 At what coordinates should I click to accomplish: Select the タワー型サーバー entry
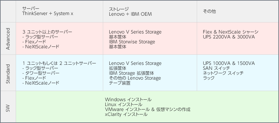tap(41, 73)
